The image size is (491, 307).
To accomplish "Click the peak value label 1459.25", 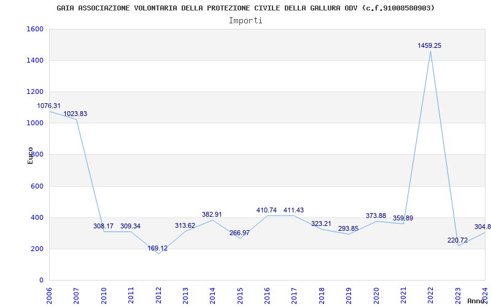I will pos(429,46).
